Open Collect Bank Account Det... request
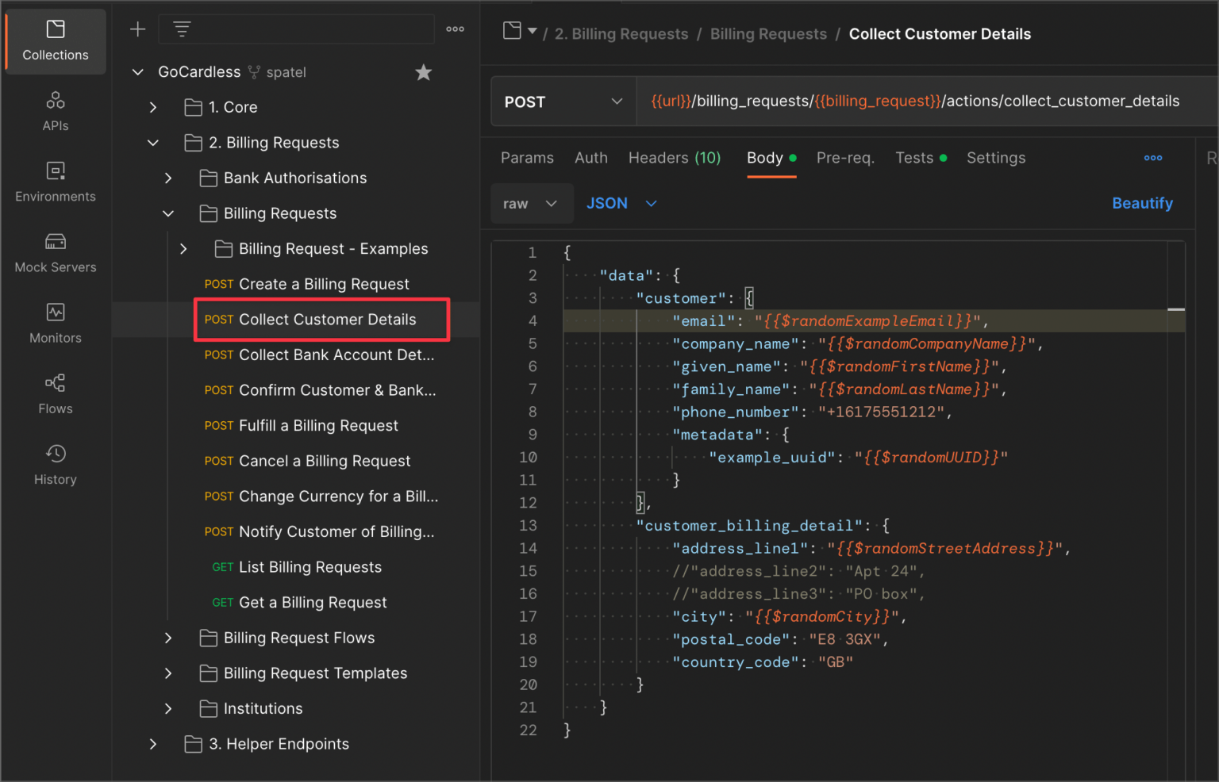This screenshot has height=782, width=1219. [x=319, y=355]
